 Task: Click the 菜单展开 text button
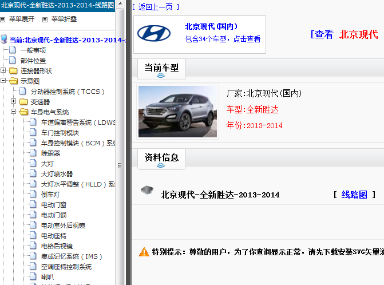click(22, 19)
